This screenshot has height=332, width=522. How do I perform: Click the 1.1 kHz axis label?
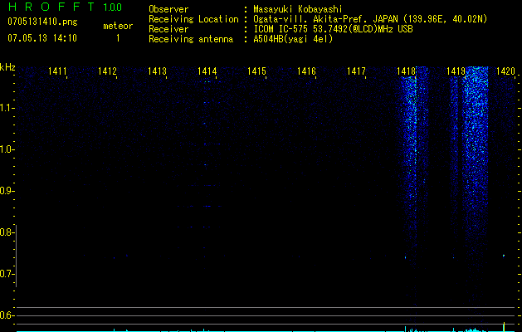[7, 108]
